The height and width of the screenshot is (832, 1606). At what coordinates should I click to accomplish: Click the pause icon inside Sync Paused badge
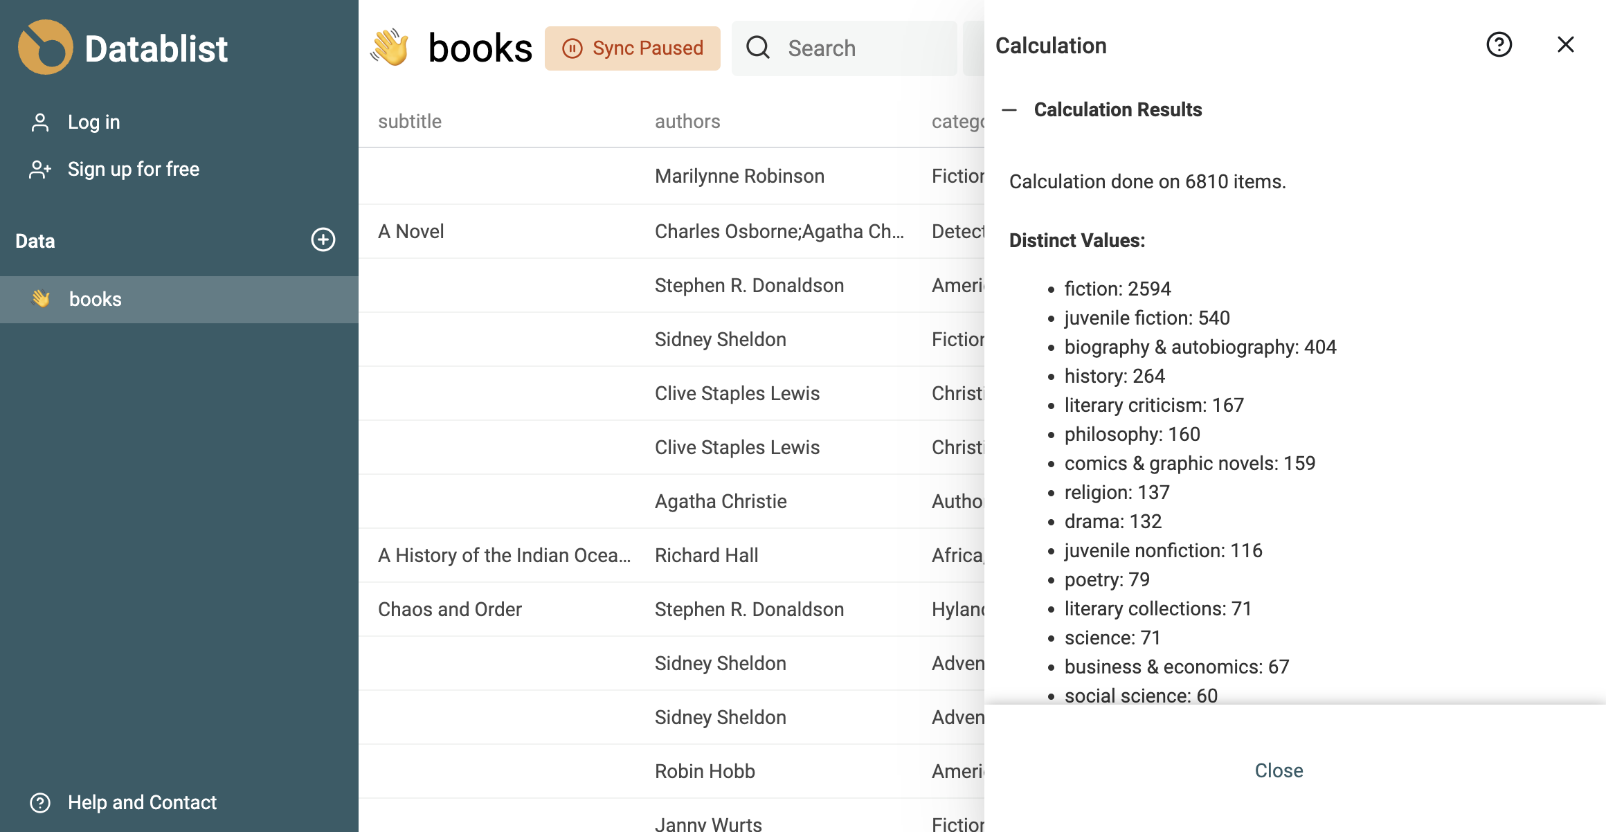coord(571,48)
